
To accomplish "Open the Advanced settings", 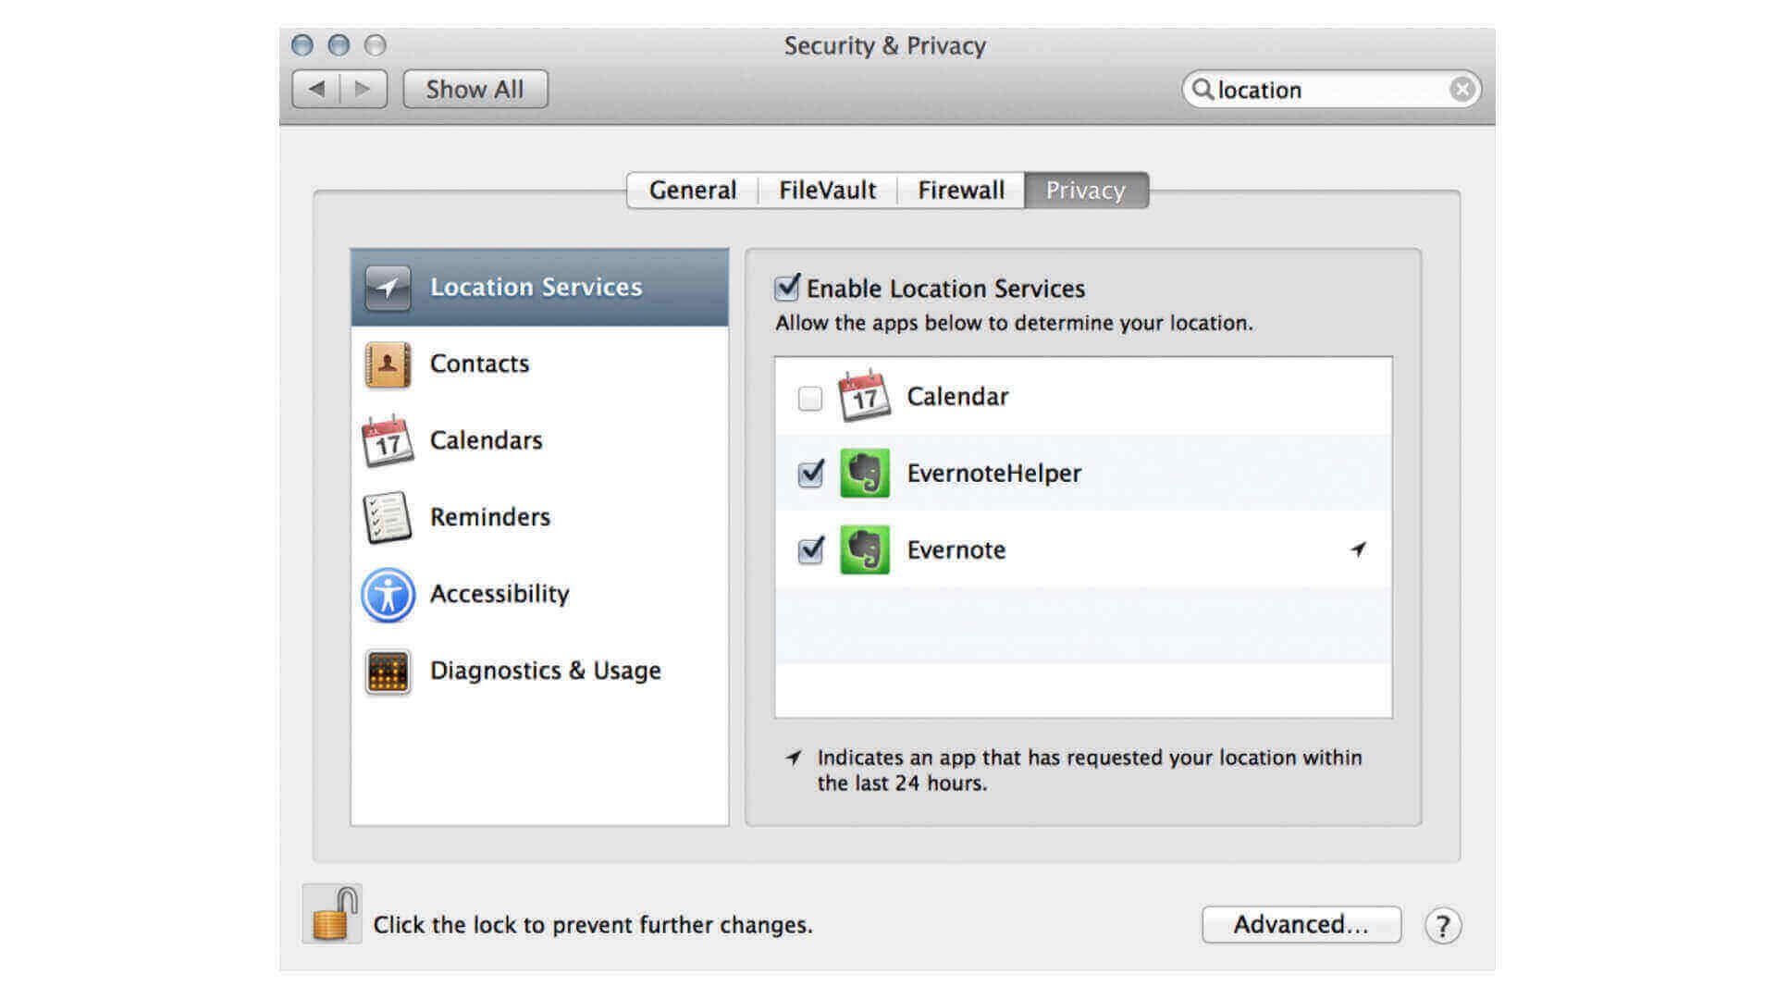I will pos(1301,923).
